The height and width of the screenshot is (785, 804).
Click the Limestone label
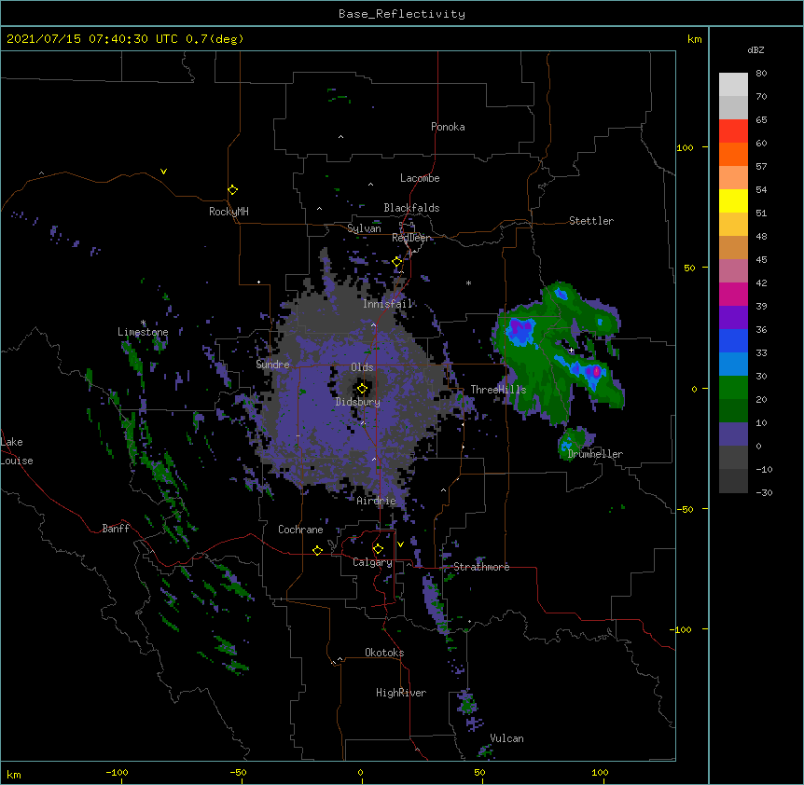point(143,332)
